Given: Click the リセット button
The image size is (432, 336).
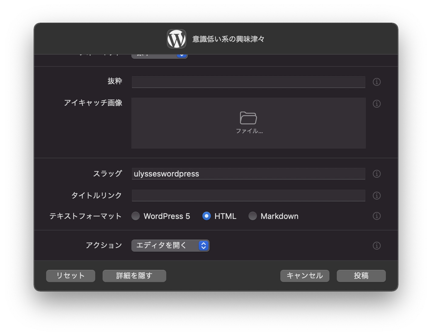Looking at the screenshot, I should click(71, 276).
